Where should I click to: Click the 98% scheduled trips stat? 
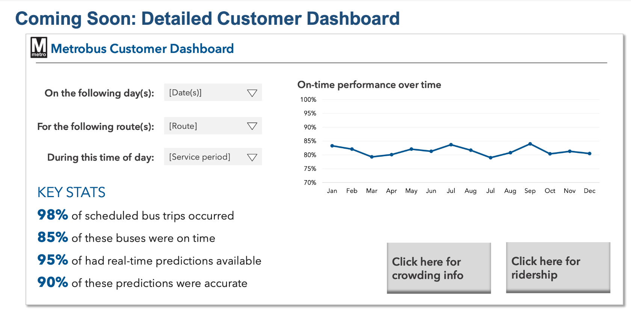(135, 216)
